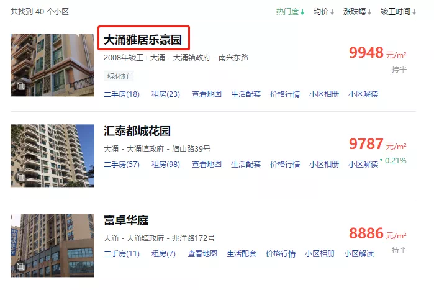Open 小区解读 for 富卓华庭
Image resolution: width=434 pixels, height=290 pixels.
(359, 254)
